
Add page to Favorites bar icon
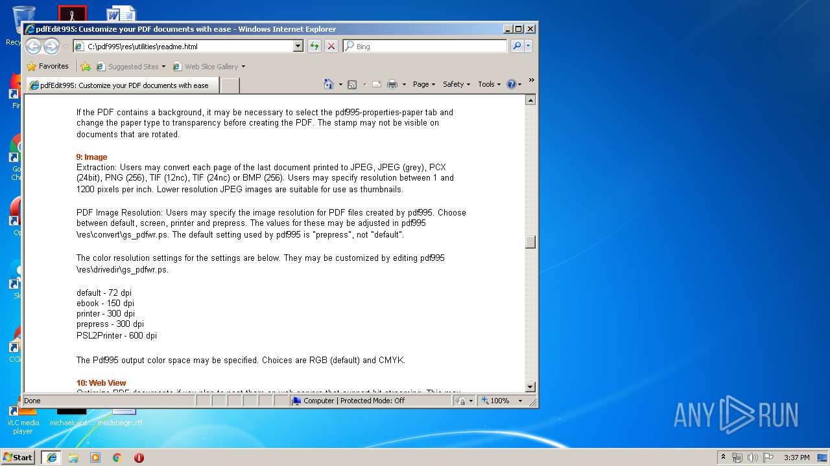point(86,66)
